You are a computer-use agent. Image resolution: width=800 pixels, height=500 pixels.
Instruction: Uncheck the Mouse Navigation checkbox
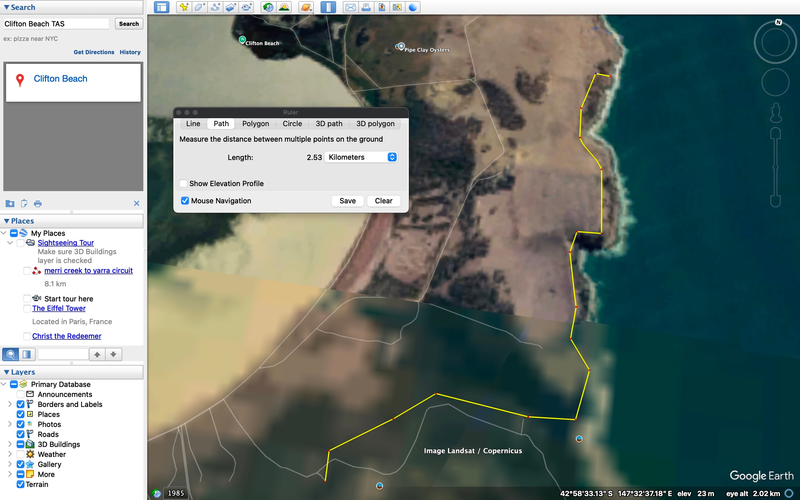point(185,201)
